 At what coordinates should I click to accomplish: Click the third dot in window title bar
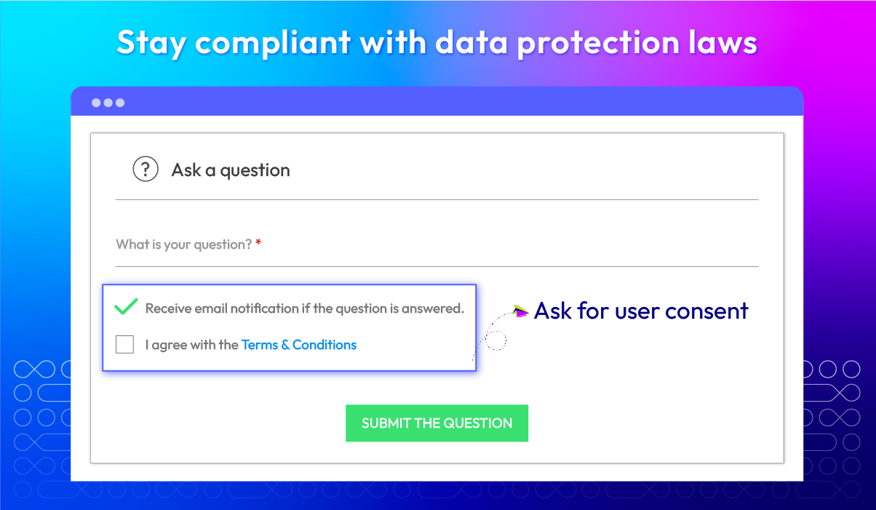click(120, 103)
